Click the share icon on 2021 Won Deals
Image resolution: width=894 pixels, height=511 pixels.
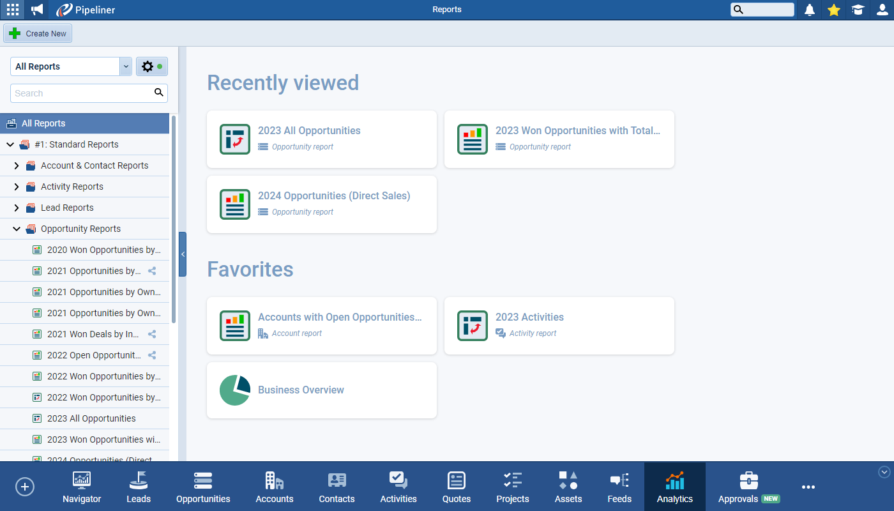152,334
